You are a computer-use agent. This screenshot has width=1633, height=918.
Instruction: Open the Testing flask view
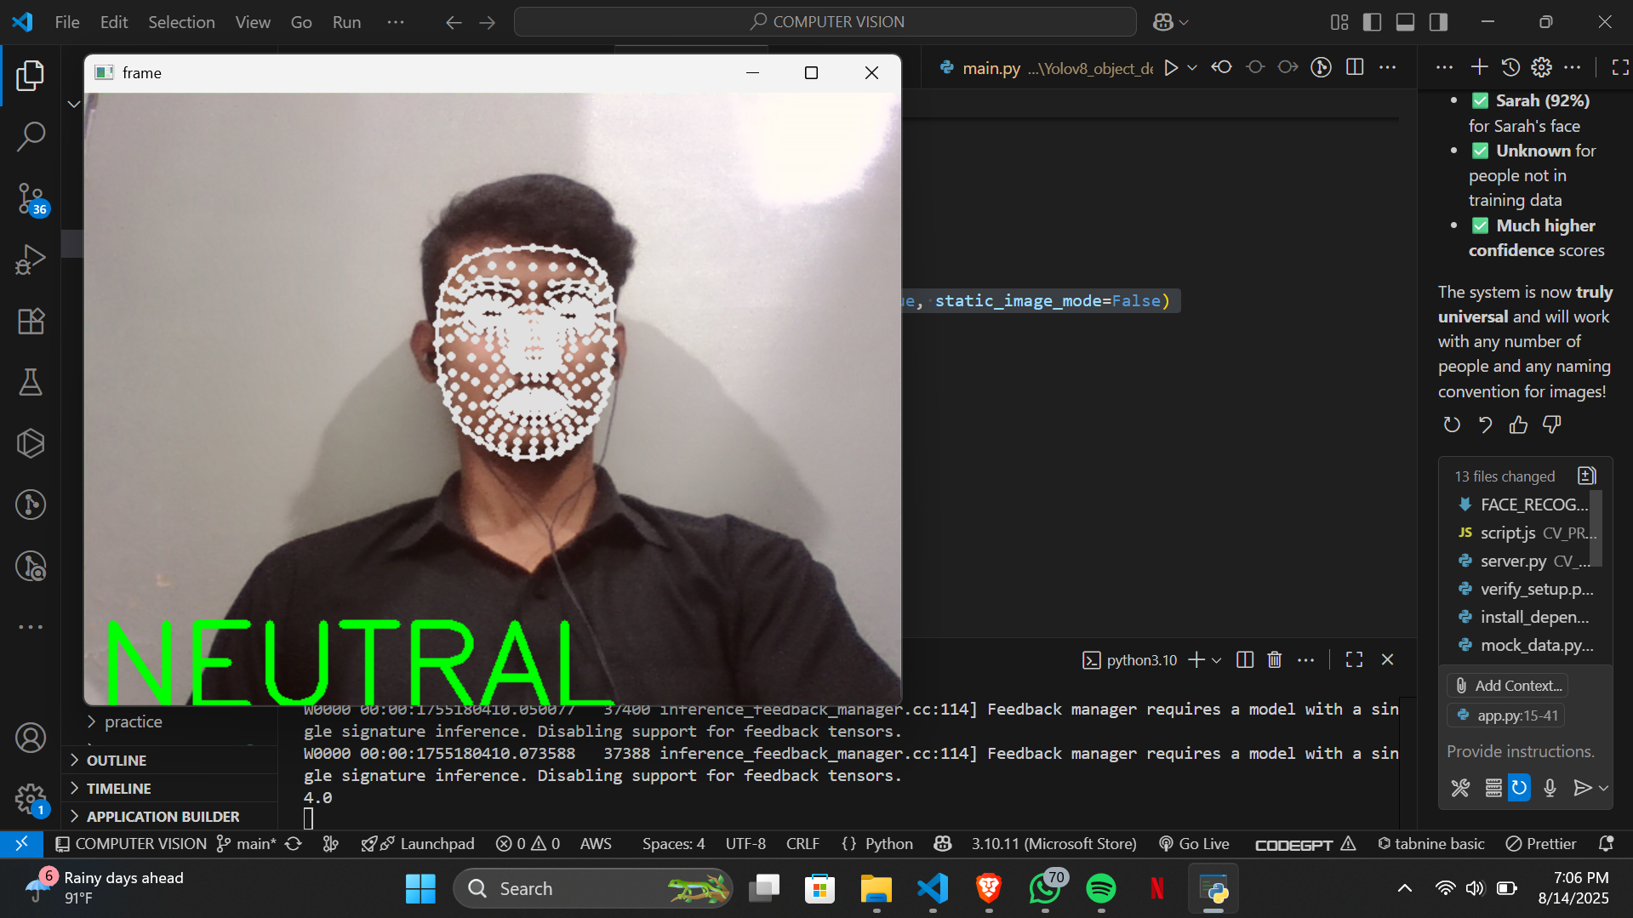tap(31, 383)
